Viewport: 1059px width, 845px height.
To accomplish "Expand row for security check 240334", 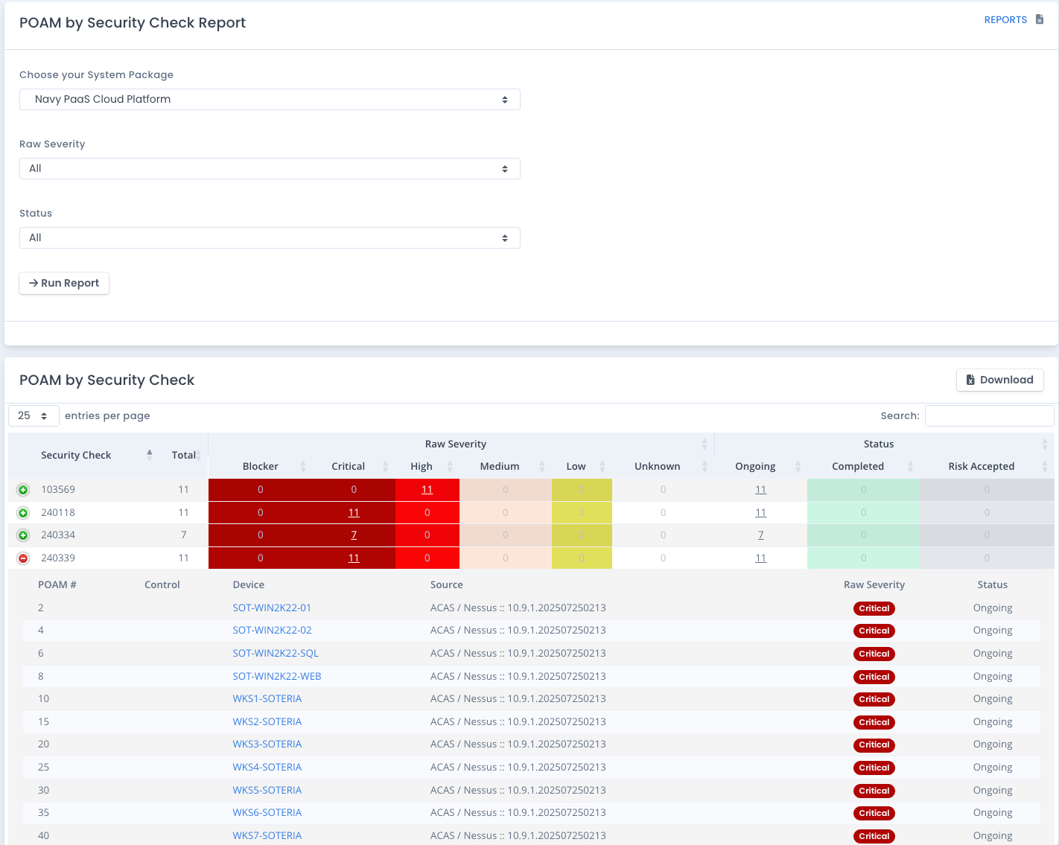I will tap(23, 535).
